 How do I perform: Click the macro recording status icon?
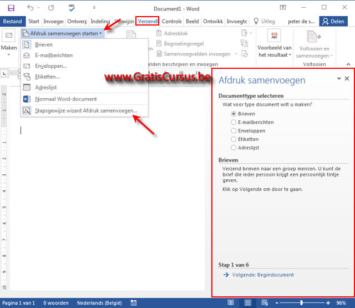coord(134,303)
